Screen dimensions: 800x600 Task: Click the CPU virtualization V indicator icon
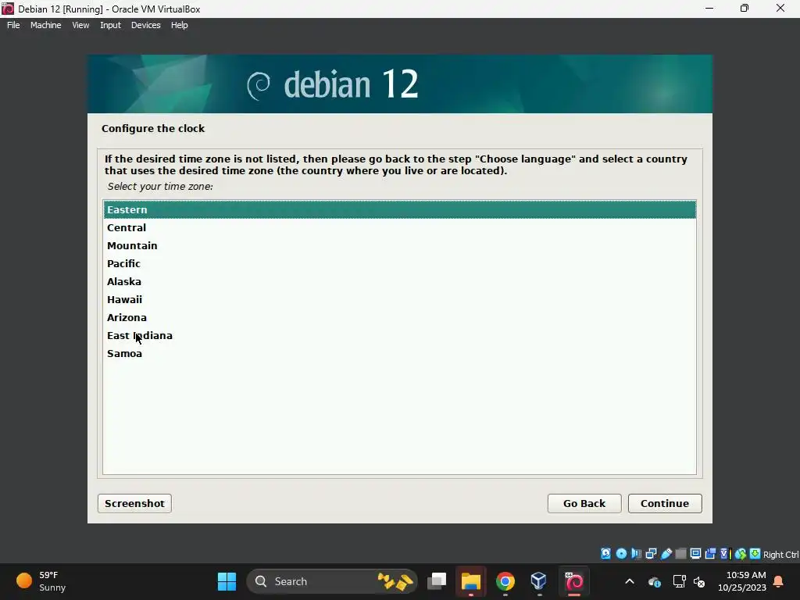[x=726, y=554]
